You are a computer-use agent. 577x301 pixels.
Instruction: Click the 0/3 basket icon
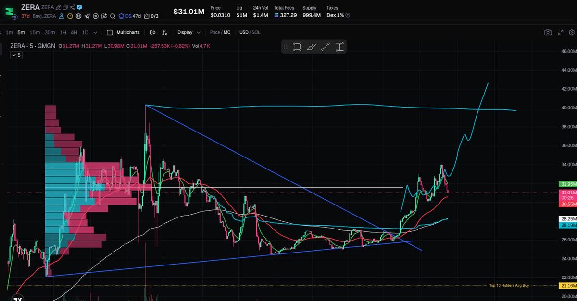pyautogui.click(x=151, y=16)
